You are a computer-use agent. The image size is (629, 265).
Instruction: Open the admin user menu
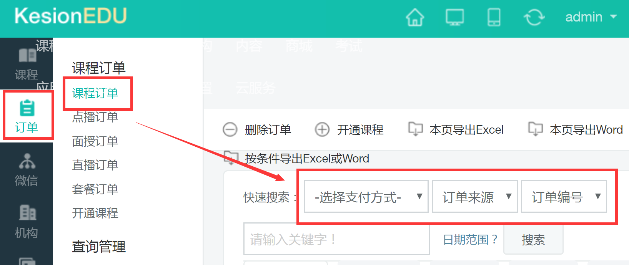591,17
